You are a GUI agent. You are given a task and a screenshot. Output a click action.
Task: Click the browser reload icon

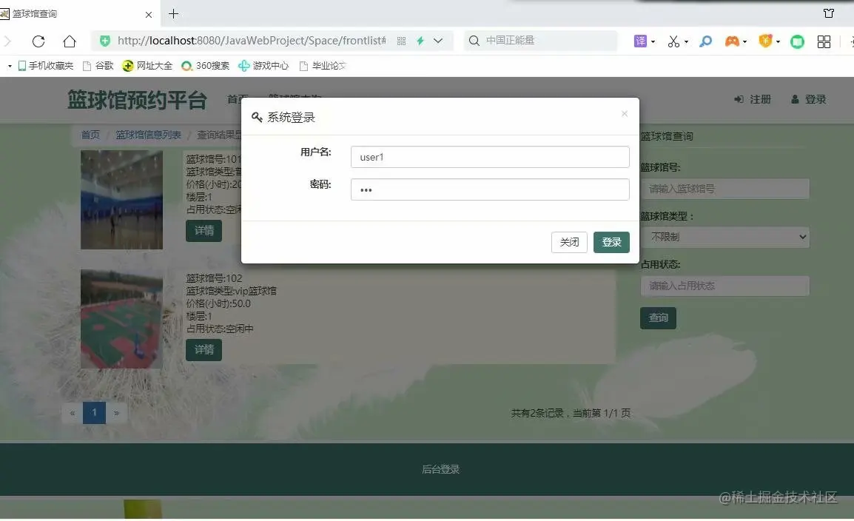click(x=38, y=41)
